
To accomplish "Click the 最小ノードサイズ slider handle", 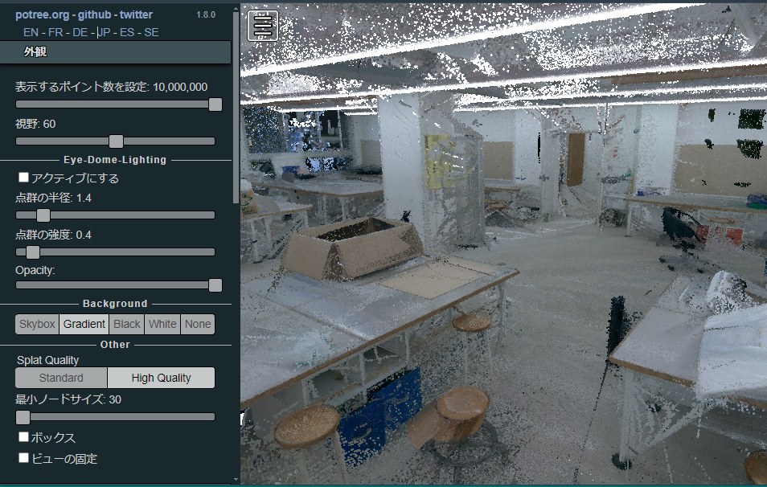I will point(23,417).
